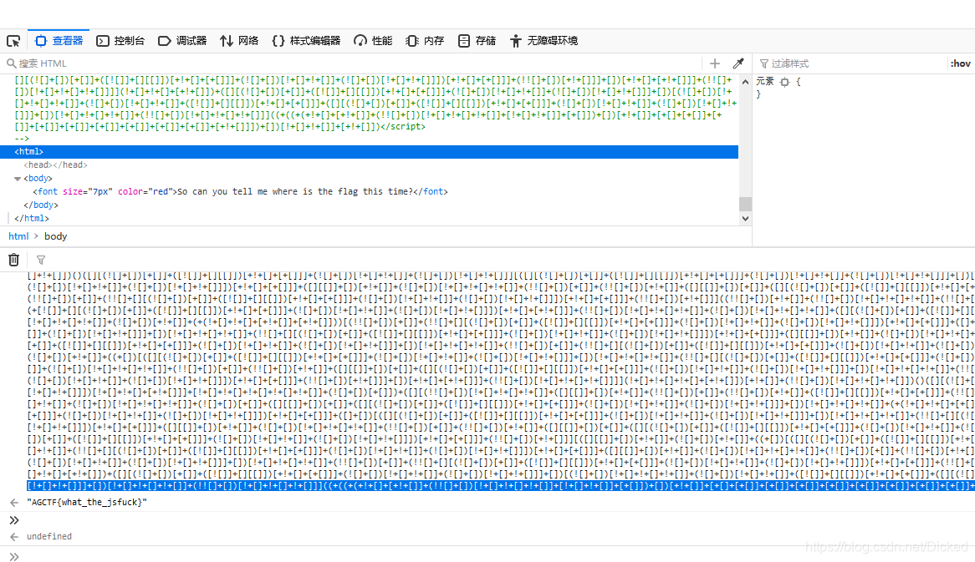The width and height of the screenshot is (975, 562).
Task: Focus the filter styles (过滤样式) field
Action: [x=850, y=63]
